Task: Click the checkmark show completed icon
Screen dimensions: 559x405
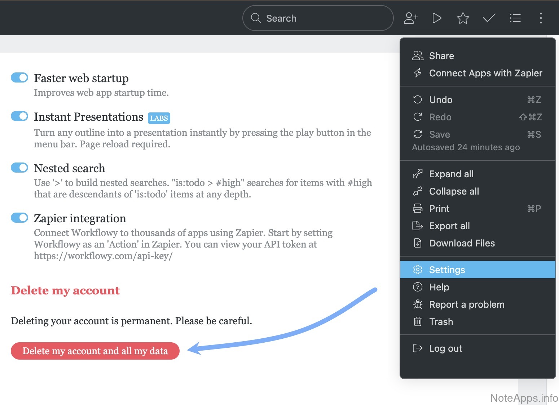Action: (489, 18)
